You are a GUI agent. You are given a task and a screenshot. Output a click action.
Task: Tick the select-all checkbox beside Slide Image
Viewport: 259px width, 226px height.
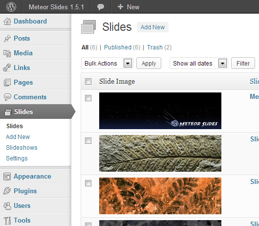click(x=88, y=81)
